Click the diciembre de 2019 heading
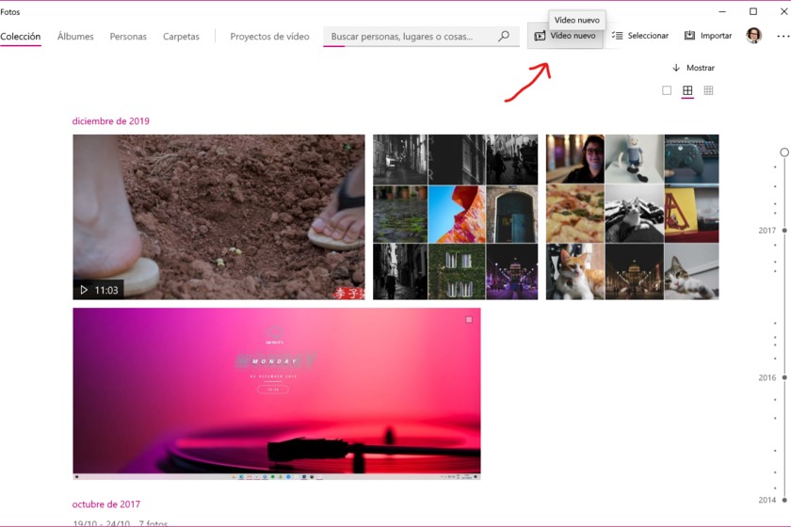This screenshot has height=527, width=791. (110, 121)
